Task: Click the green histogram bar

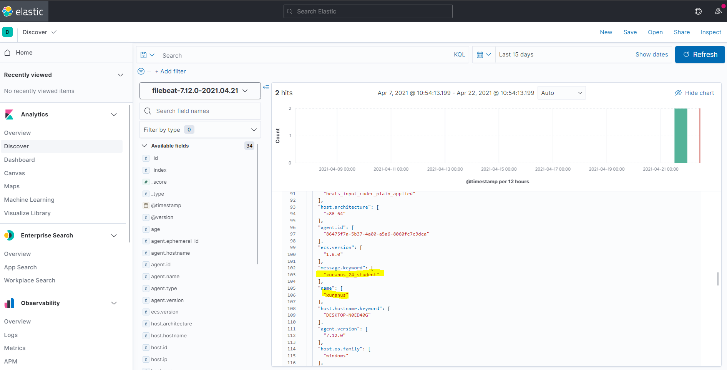Action: [681, 136]
